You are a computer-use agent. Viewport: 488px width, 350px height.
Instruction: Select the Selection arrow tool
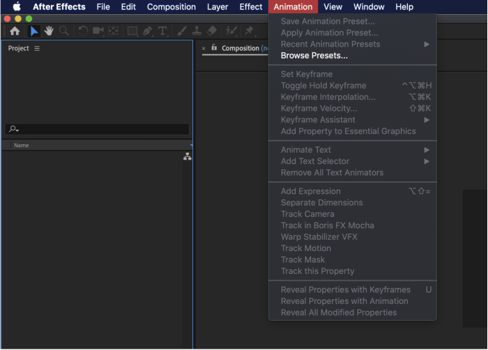click(34, 31)
